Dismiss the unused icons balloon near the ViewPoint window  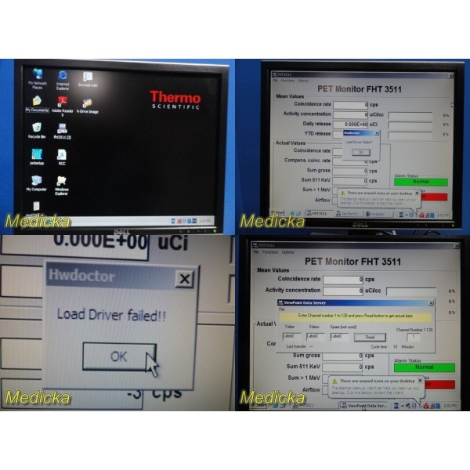coord(420,381)
